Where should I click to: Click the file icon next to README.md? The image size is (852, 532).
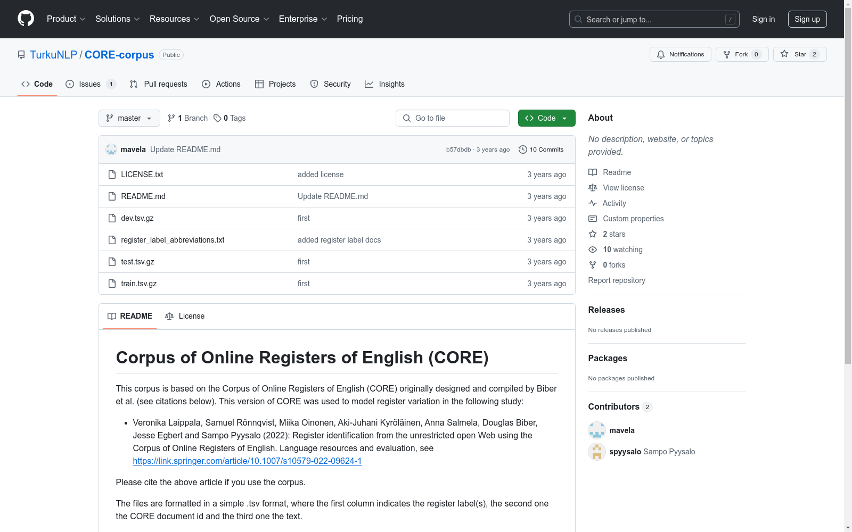(112, 196)
